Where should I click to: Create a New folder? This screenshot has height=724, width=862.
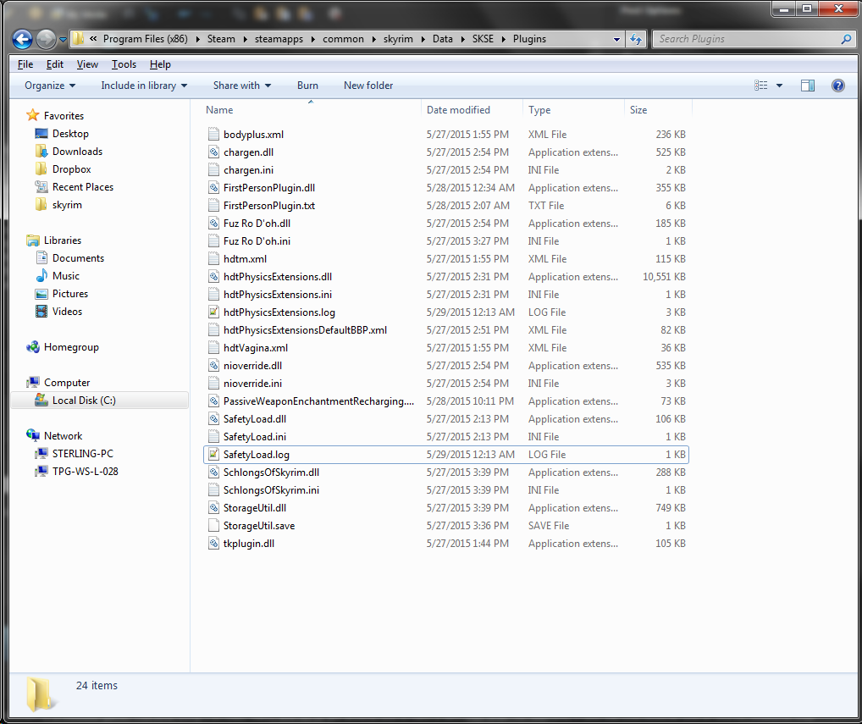pyautogui.click(x=368, y=86)
